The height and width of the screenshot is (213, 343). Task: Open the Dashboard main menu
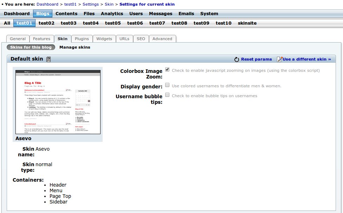click(x=17, y=14)
